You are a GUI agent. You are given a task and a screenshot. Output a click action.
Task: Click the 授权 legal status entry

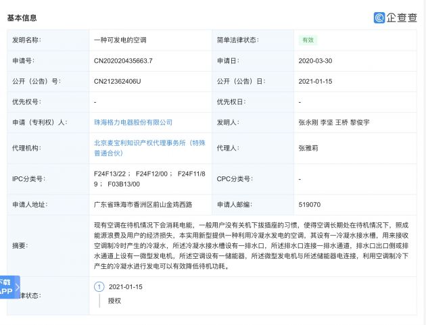114,301
